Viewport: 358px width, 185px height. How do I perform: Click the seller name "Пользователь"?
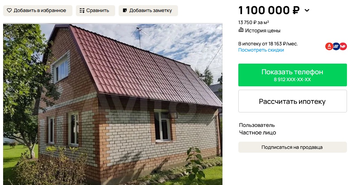tap(257, 125)
